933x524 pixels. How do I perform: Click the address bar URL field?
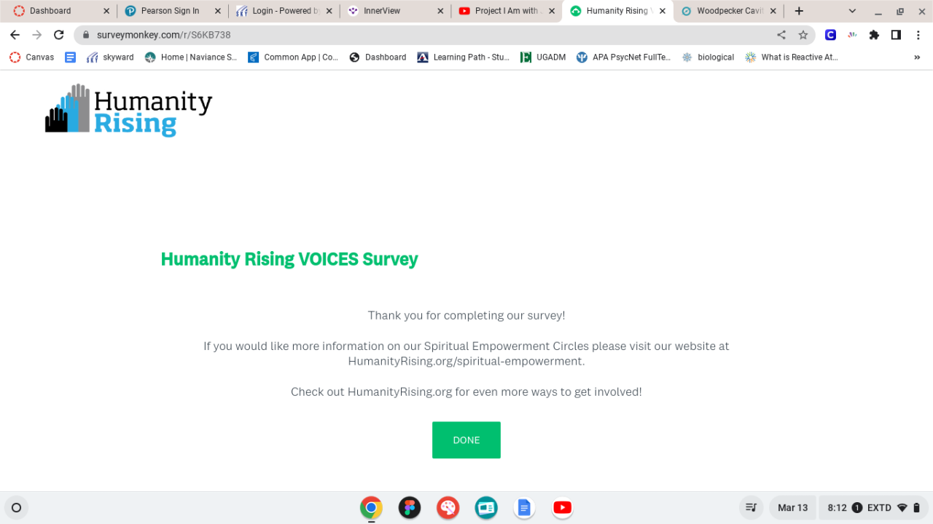pyautogui.click(x=430, y=35)
